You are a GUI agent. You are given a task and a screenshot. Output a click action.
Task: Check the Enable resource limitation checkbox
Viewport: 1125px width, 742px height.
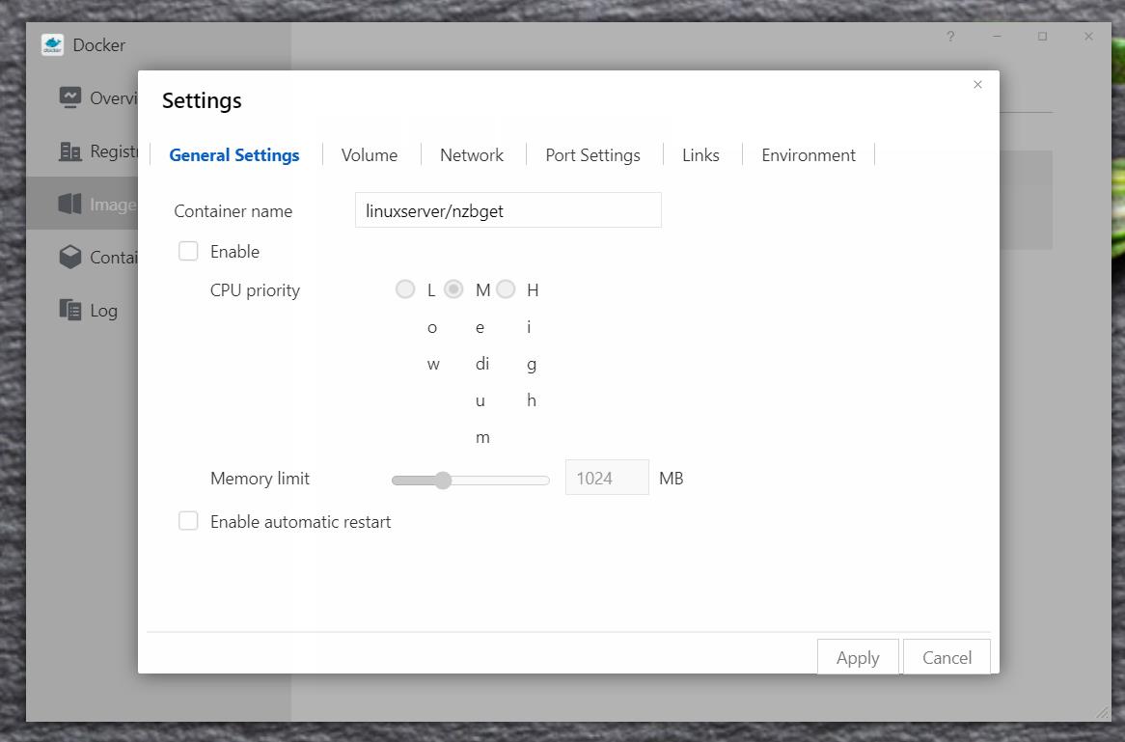click(188, 252)
